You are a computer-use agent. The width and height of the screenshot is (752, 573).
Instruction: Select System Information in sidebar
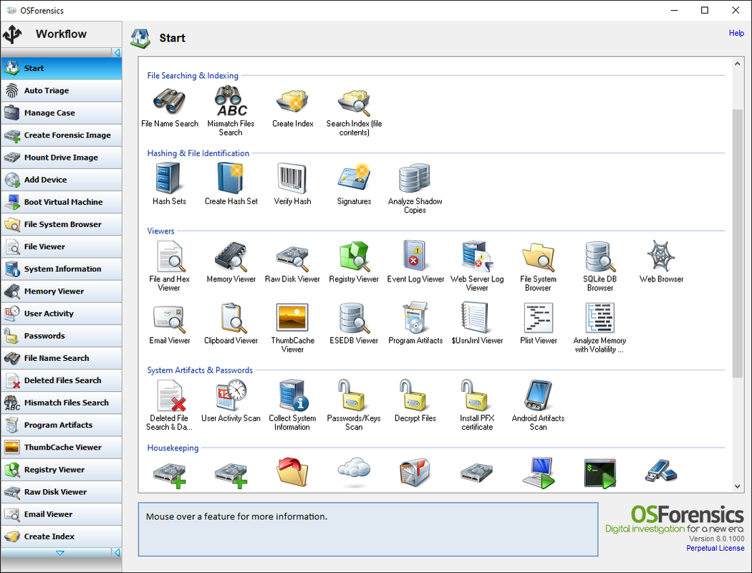pos(62,269)
